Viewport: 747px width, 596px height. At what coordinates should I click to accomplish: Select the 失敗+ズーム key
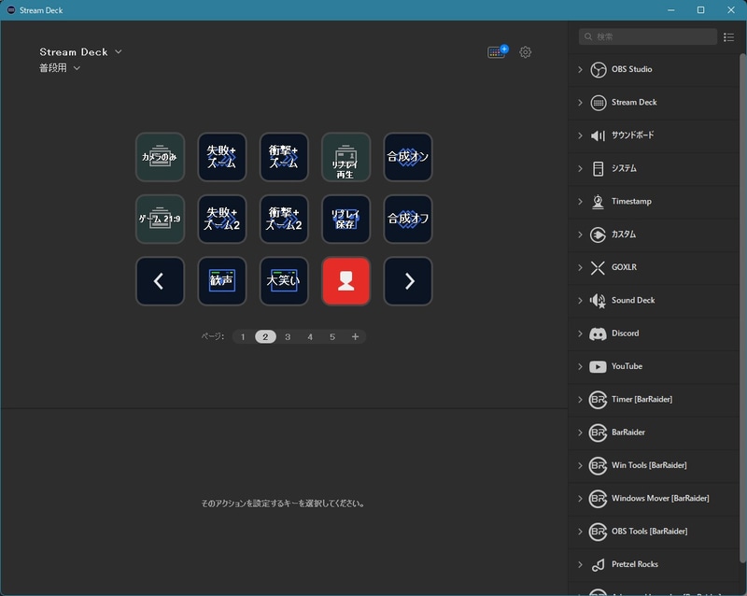(x=222, y=157)
